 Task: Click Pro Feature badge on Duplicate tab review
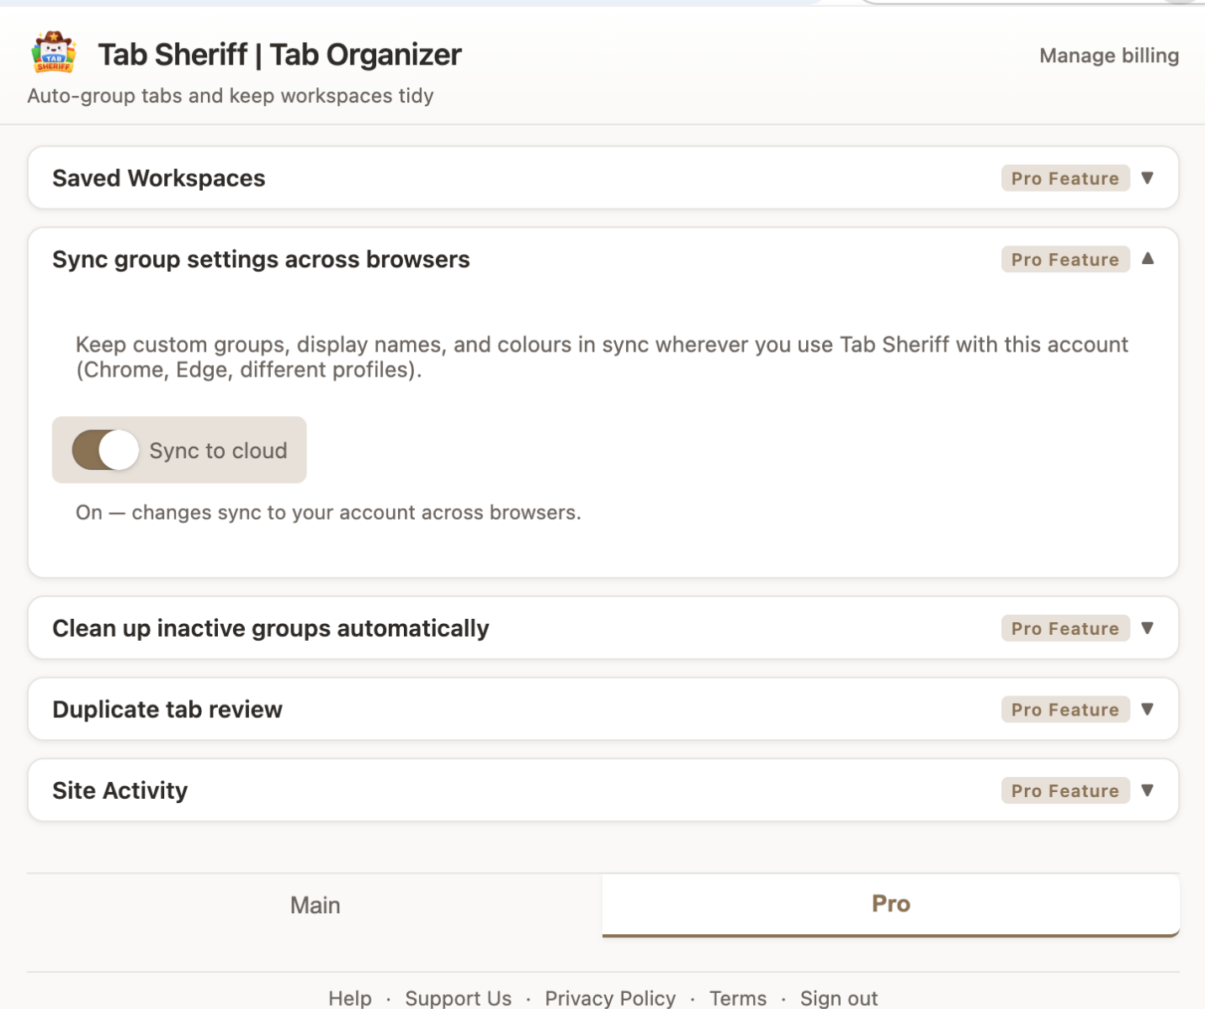click(1065, 710)
